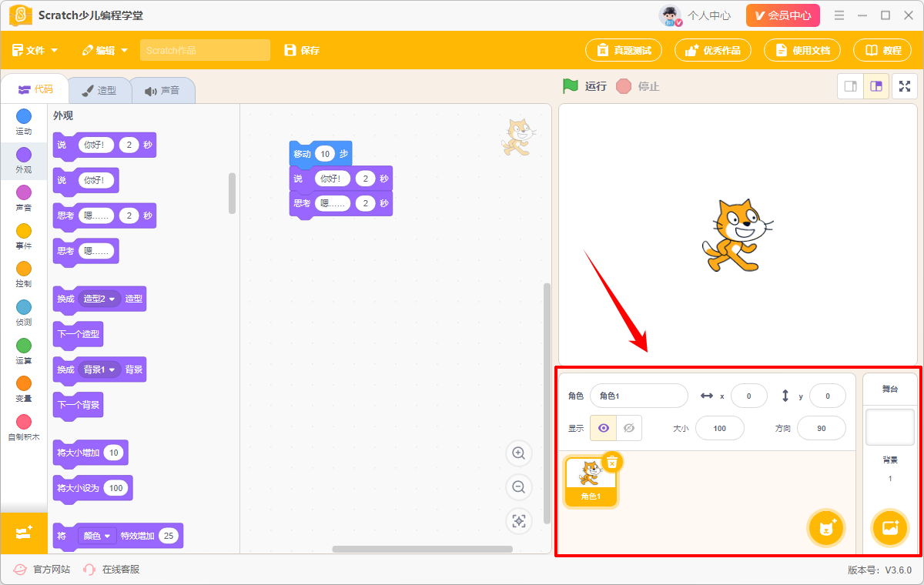Switch to the 造型 tab
The height and width of the screenshot is (585, 924).
coord(99,90)
